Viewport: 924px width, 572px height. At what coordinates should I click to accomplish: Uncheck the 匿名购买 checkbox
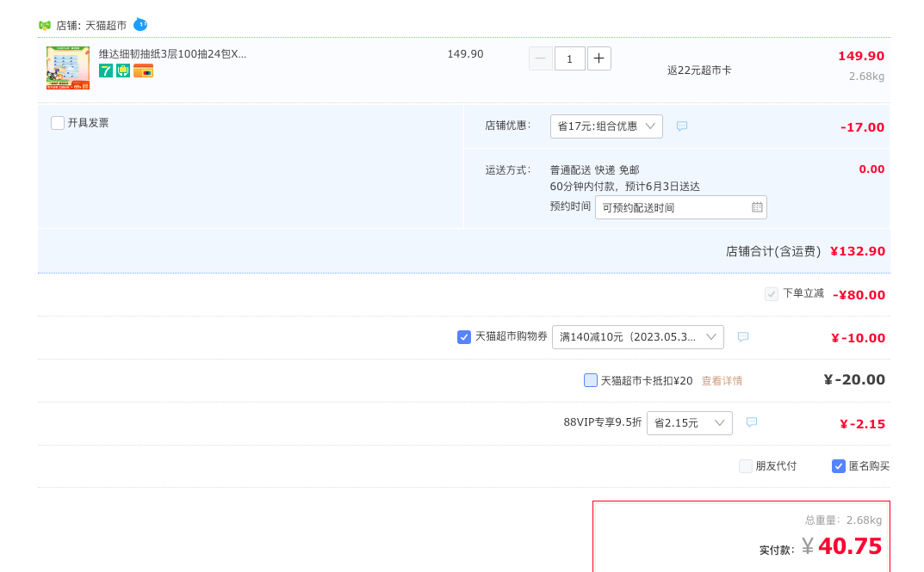(x=839, y=466)
